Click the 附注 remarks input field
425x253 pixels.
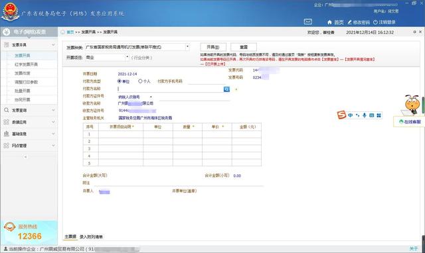(x=179, y=183)
